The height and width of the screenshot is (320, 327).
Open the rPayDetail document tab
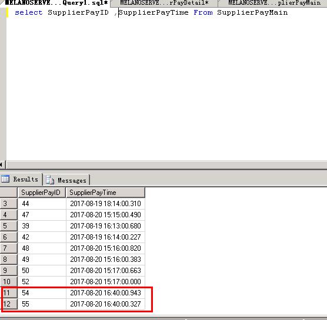[x=164, y=3]
